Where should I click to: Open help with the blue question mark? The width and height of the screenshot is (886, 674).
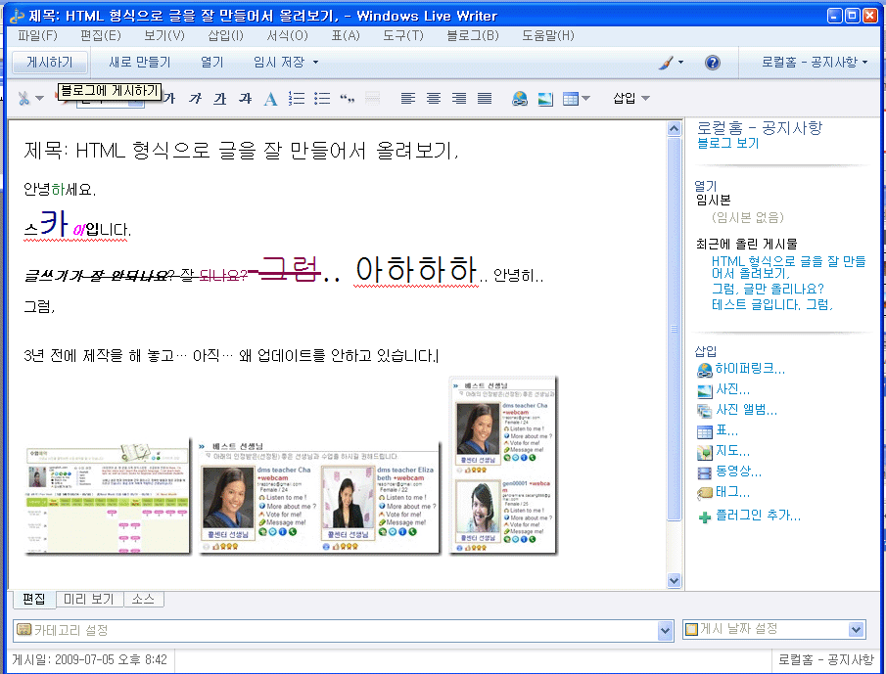tap(713, 63)
